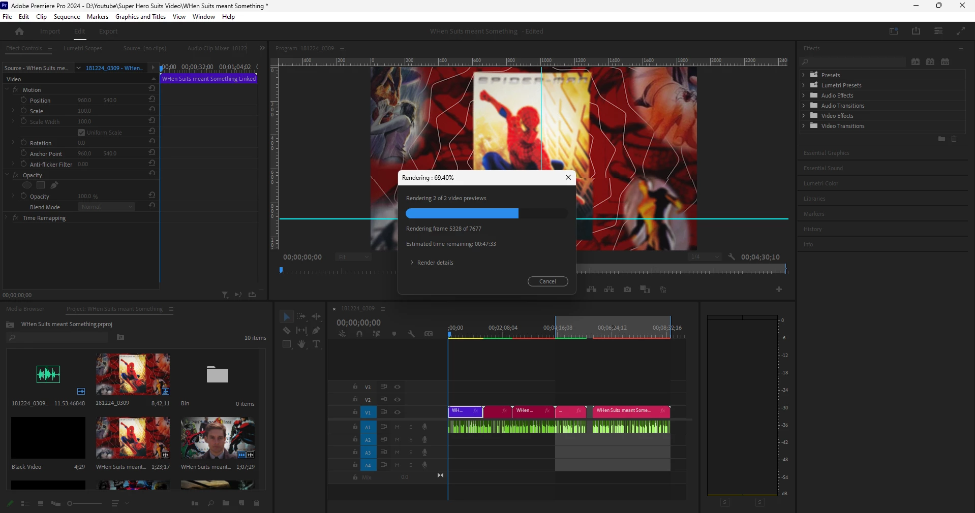The image size is (975, 513).
Task: Solo track A2
Action: click(x=411, y=440)
